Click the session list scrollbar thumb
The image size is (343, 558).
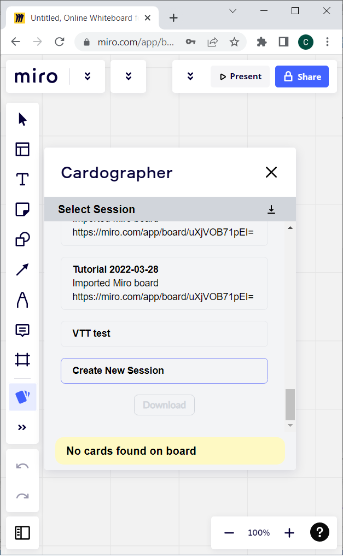pos(290,404)
